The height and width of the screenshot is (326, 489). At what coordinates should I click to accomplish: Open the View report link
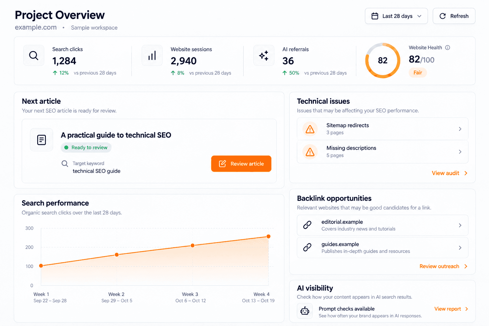[448, 309]
